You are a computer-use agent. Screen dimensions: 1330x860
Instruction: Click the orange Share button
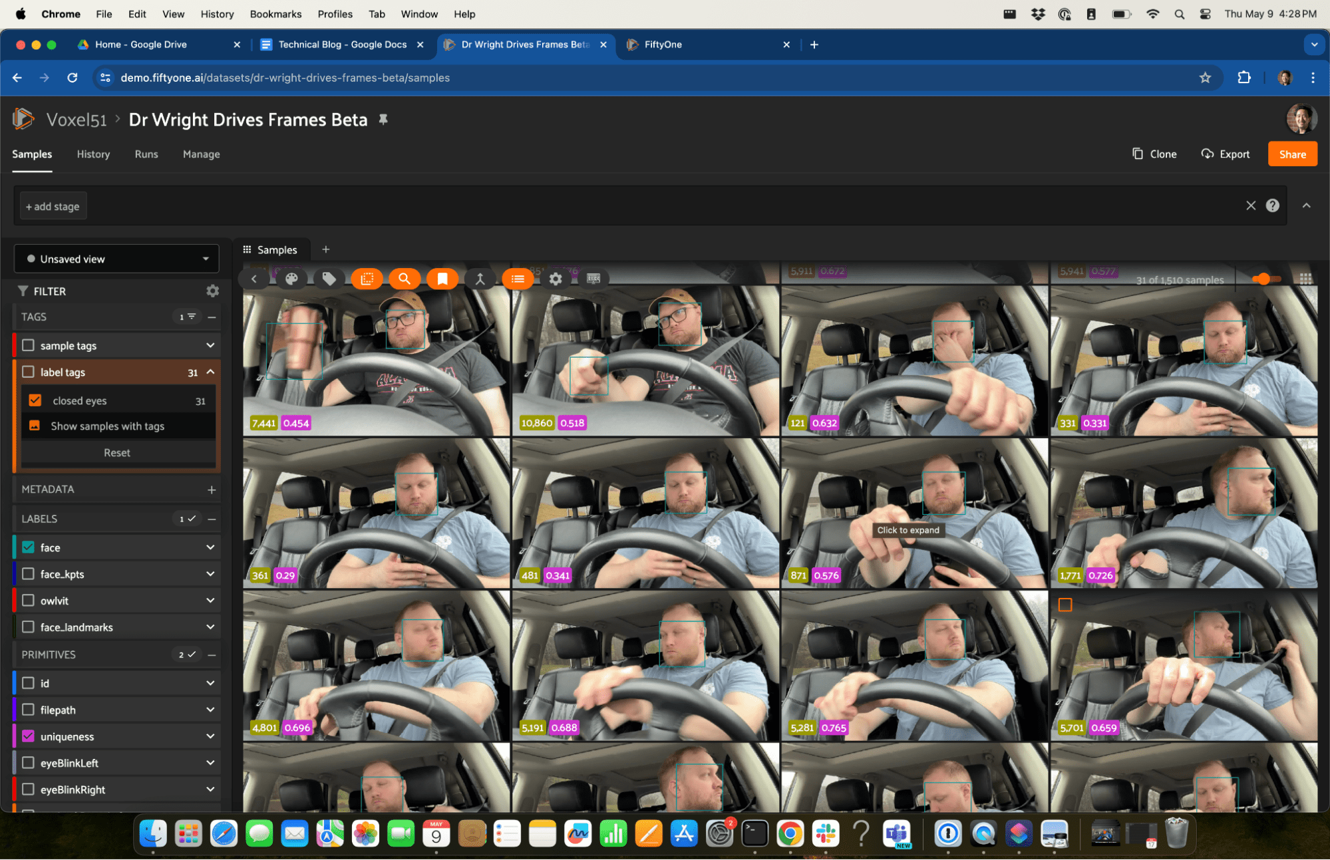tap(1291, 154)
